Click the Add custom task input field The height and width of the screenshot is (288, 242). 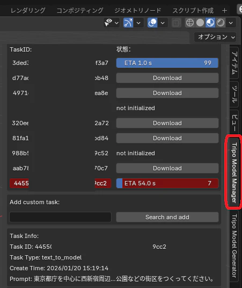60,217
